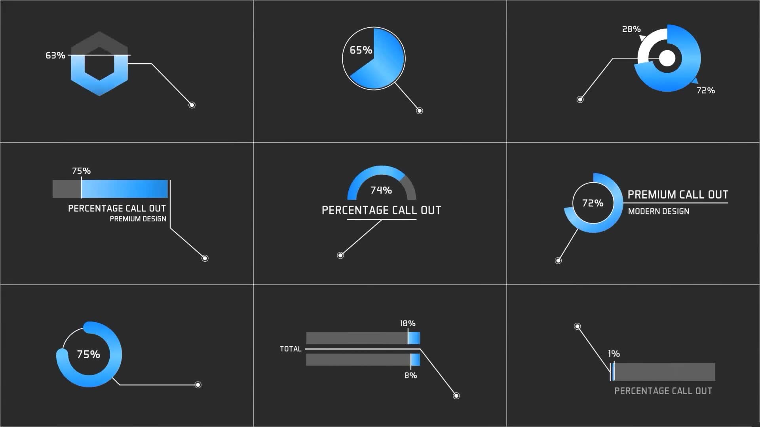Screen dimensions: 760x427
Task: Click the white center dot of 28%/72% donut
Action: click(667, 59)
